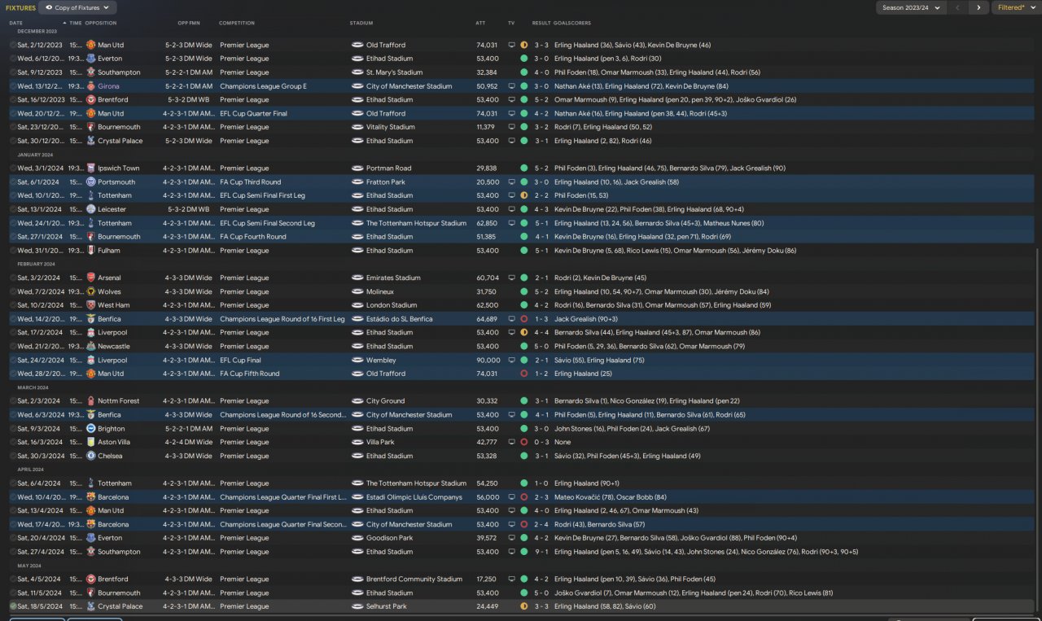
Task: Tick the selector for the Nottm Forest fixture
Action: coord(13,401)
